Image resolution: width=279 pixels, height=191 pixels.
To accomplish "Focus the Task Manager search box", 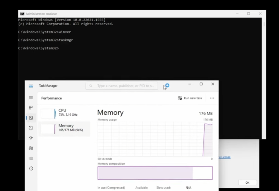I will pyautogui.click(x=122, y=86).
